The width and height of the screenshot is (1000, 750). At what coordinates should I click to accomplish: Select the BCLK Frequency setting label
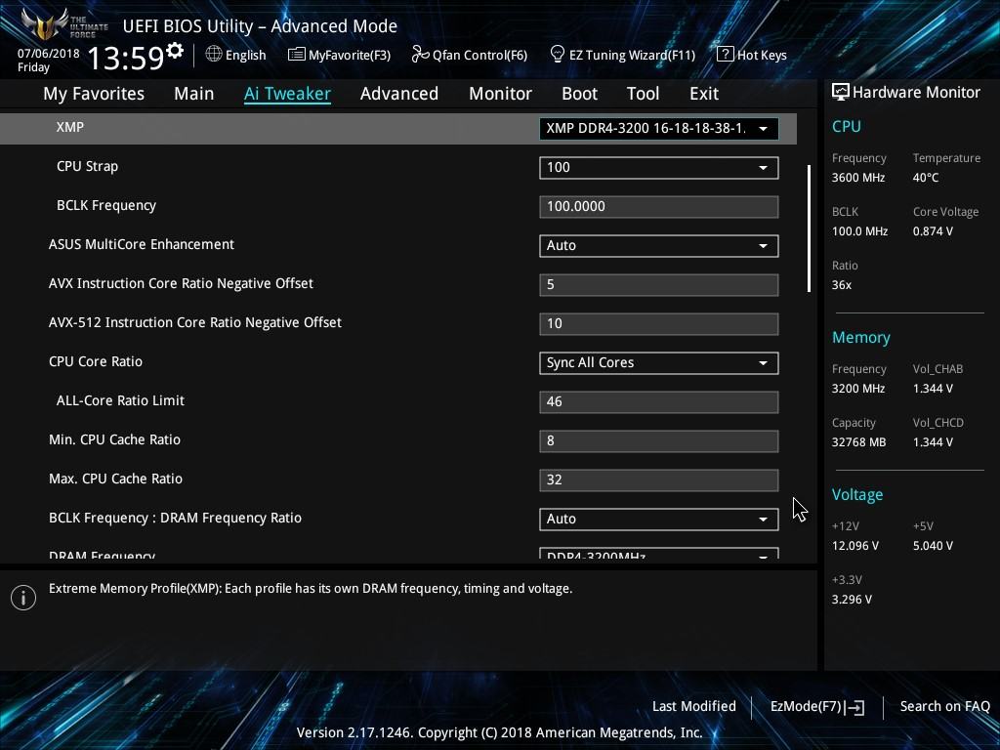pyautogui.click(x=106, y=205)
